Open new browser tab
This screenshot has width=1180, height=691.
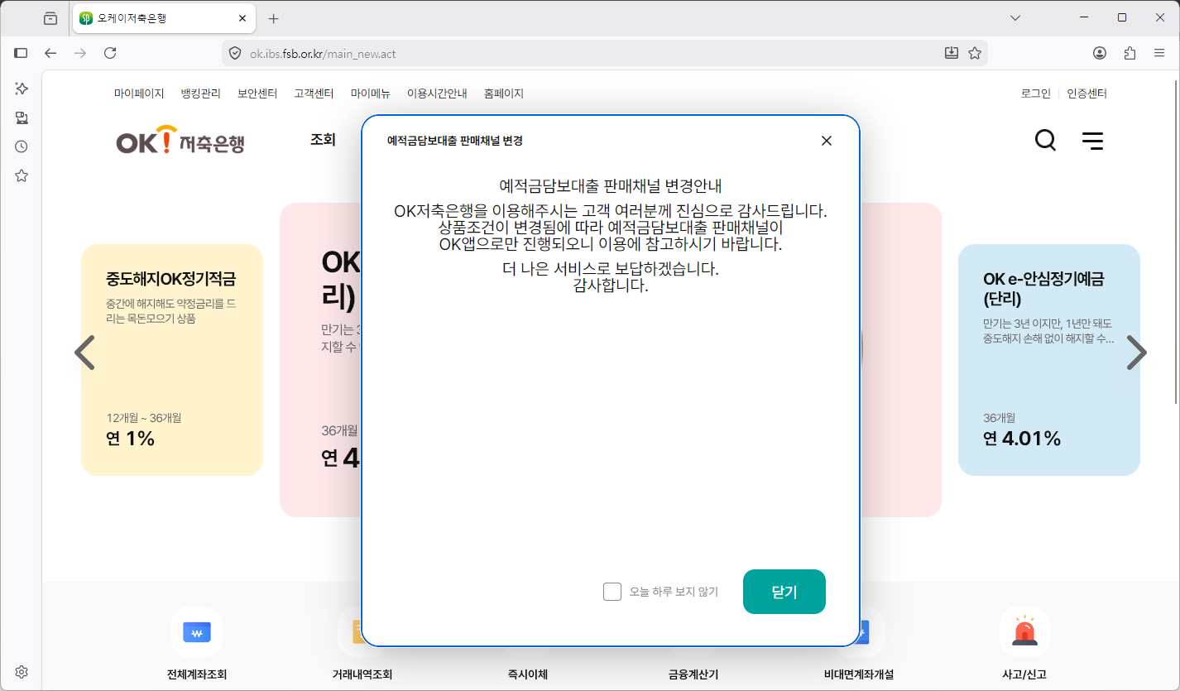[274, 18]
